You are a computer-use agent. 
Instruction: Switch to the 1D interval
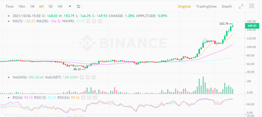[50, 6]
